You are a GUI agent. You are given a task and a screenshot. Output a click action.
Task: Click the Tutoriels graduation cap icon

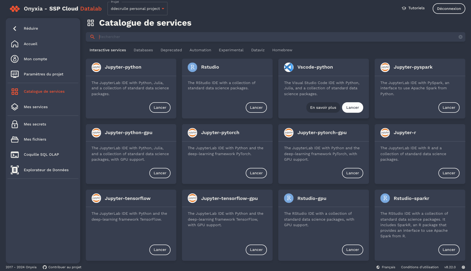[404, 8]
